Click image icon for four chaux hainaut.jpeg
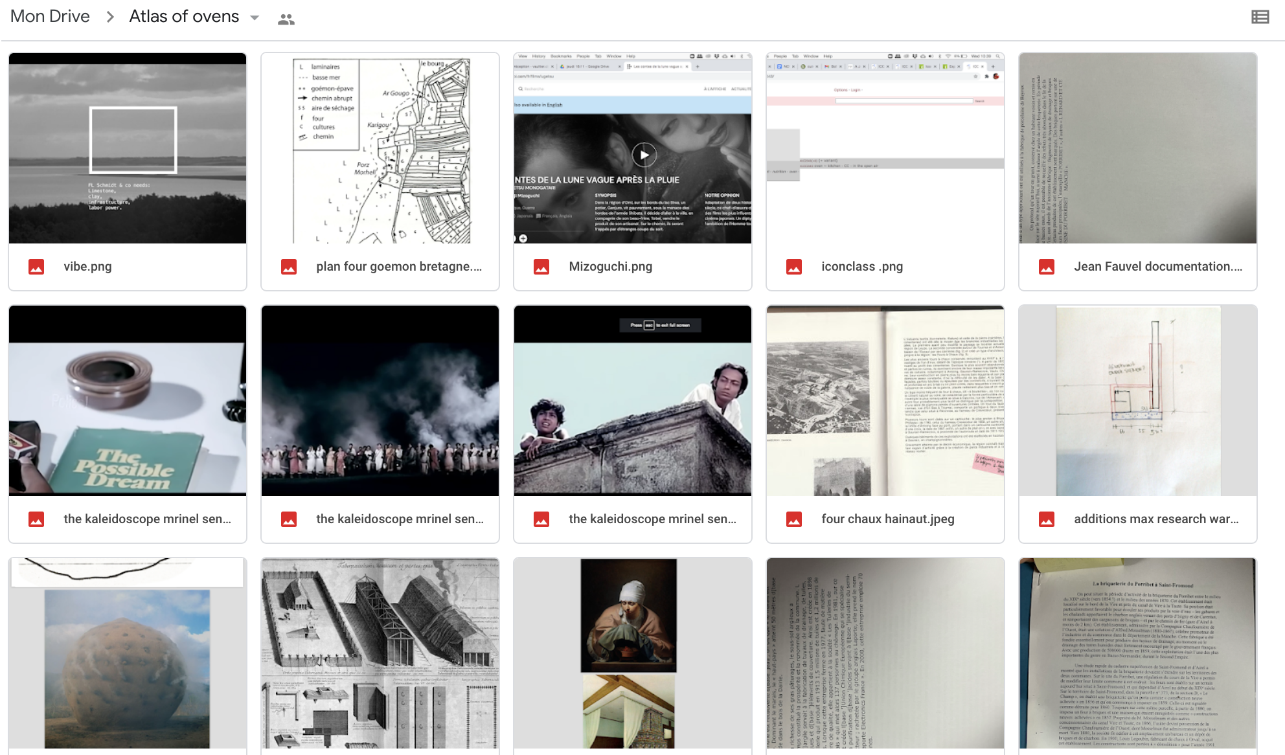 click(x=794, y=519)
